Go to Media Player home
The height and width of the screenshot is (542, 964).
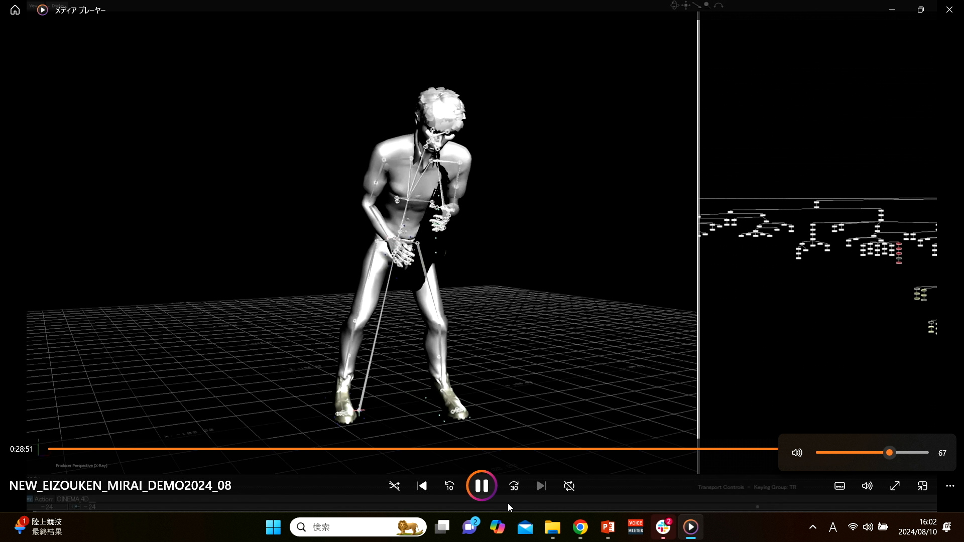[15, 10]
